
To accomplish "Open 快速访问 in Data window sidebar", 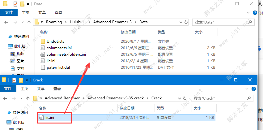I will [21, 36].
